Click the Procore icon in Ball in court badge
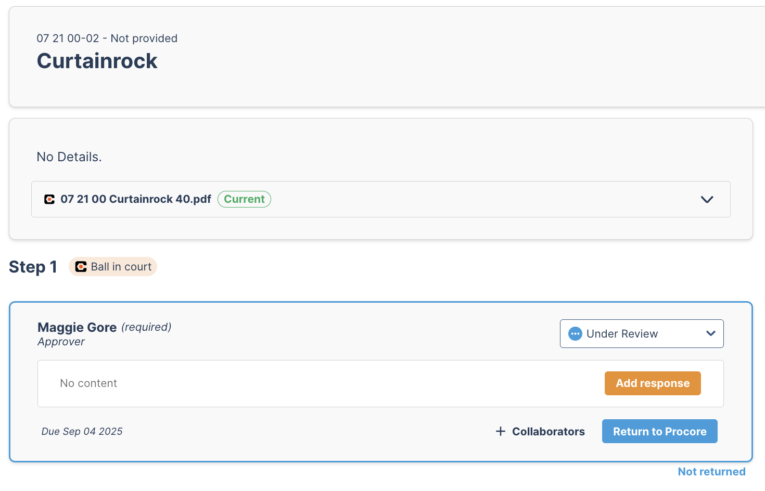 tap(81, 267)
